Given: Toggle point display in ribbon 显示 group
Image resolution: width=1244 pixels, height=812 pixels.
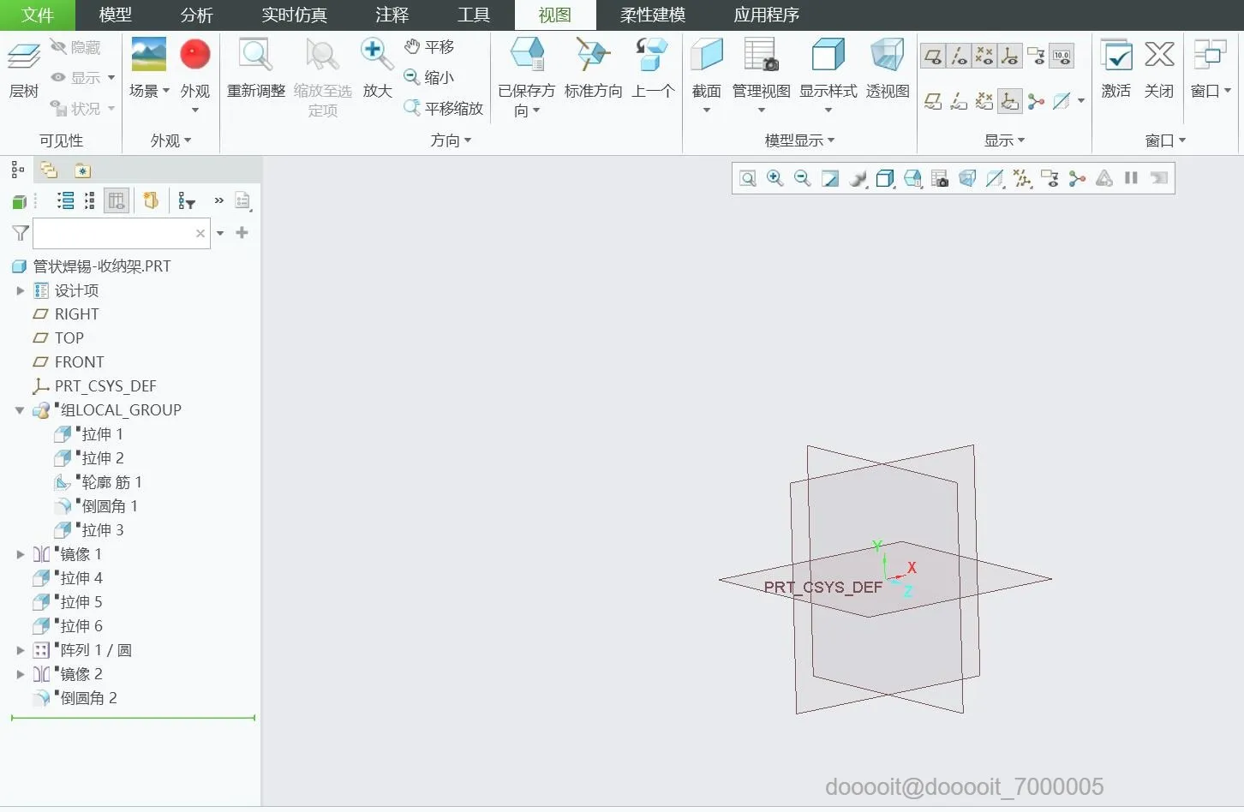Looking at the screenshot, I should 984,57.
